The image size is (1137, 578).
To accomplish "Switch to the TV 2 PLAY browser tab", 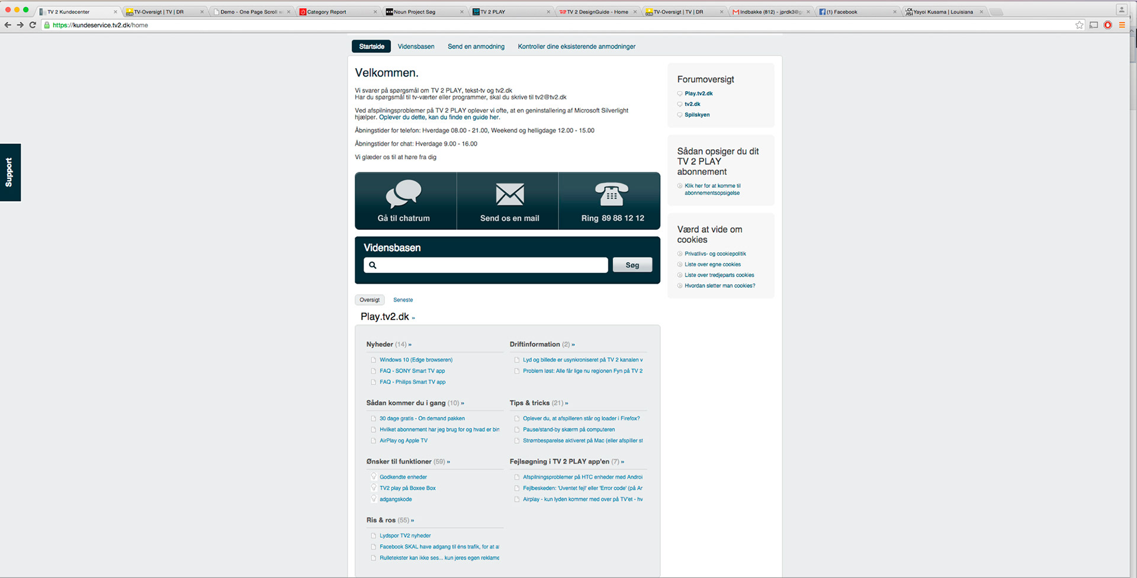I will point(512,12).
